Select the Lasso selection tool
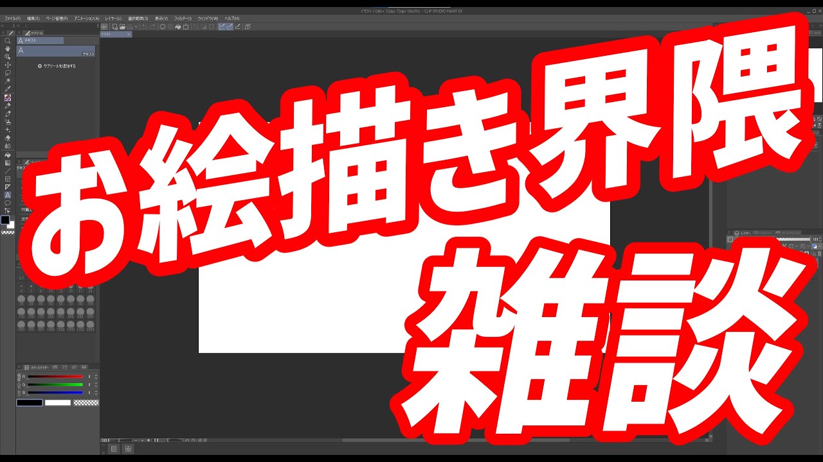The width and height of the screenshot is (823, 462). click(x=8, y=73)
